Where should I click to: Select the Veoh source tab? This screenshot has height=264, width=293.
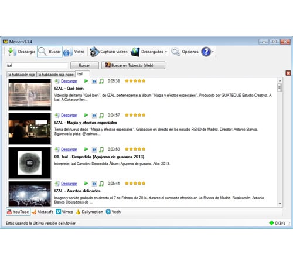113,212
